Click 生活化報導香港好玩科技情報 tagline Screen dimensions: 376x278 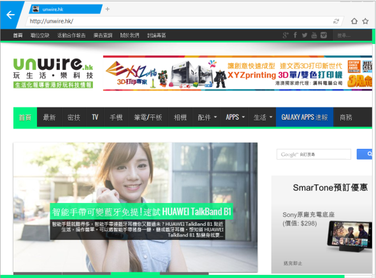(x=53, y=85)
